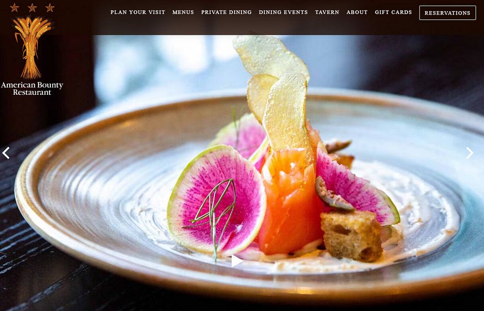Open the About menu item
The height and width of the screenshot is (311, 484).
[x=357, y=13]
